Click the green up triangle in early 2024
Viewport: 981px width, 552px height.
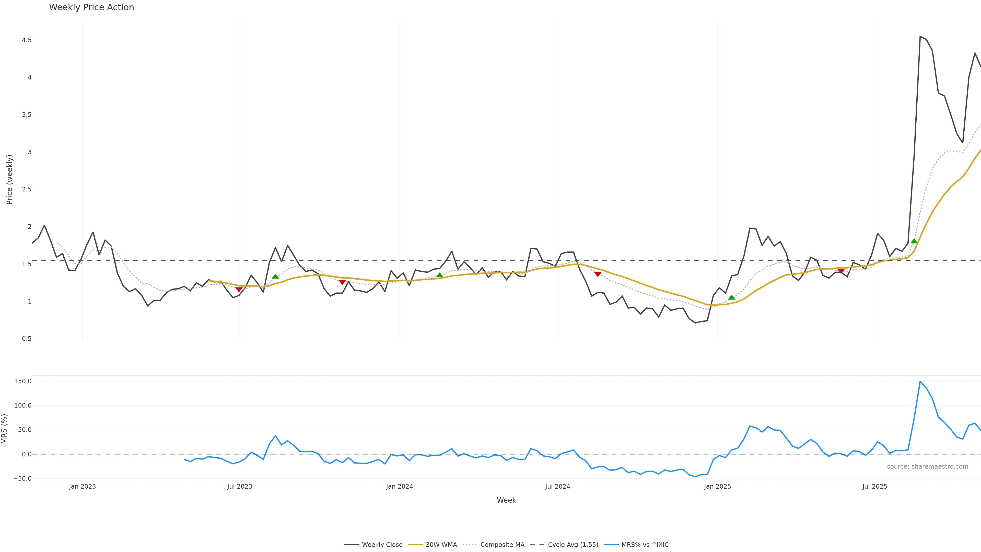tap(439, 275)
